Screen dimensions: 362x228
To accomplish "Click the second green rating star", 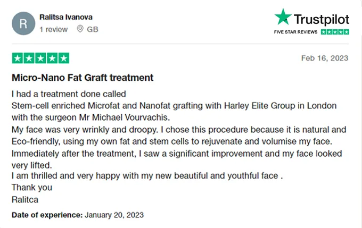I will point(29,58).
